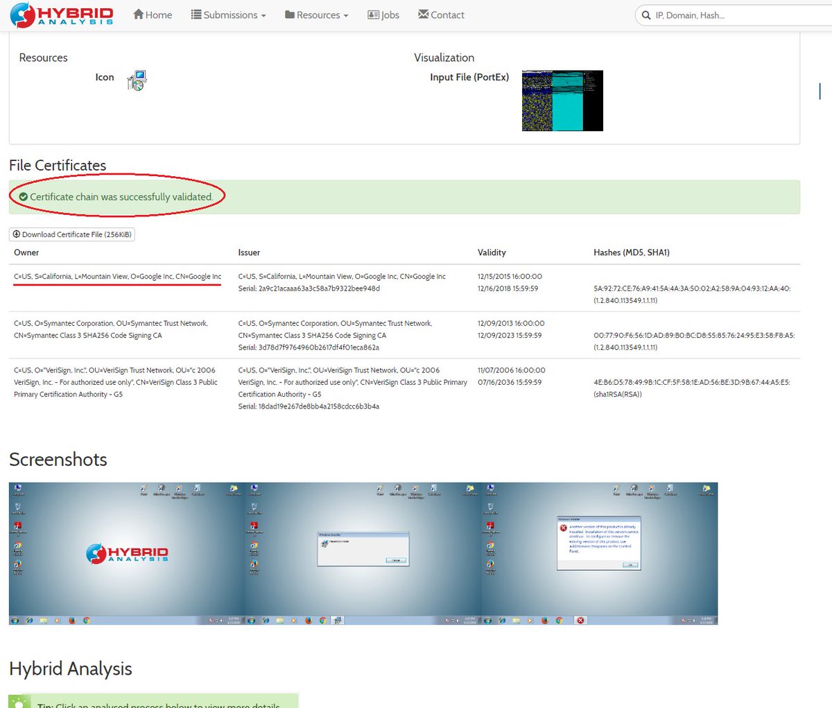Open the first screenshot with Hybrid Analysis wallpaper

[x=127, y=553]
